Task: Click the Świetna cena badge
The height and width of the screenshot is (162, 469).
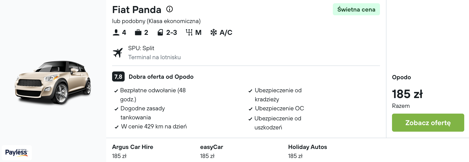Action: click(x=356, y=10)
